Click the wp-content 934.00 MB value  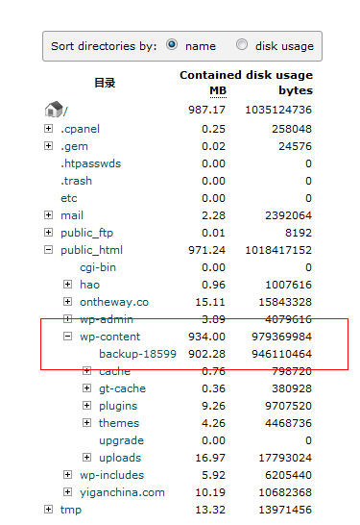click(207, 337)
